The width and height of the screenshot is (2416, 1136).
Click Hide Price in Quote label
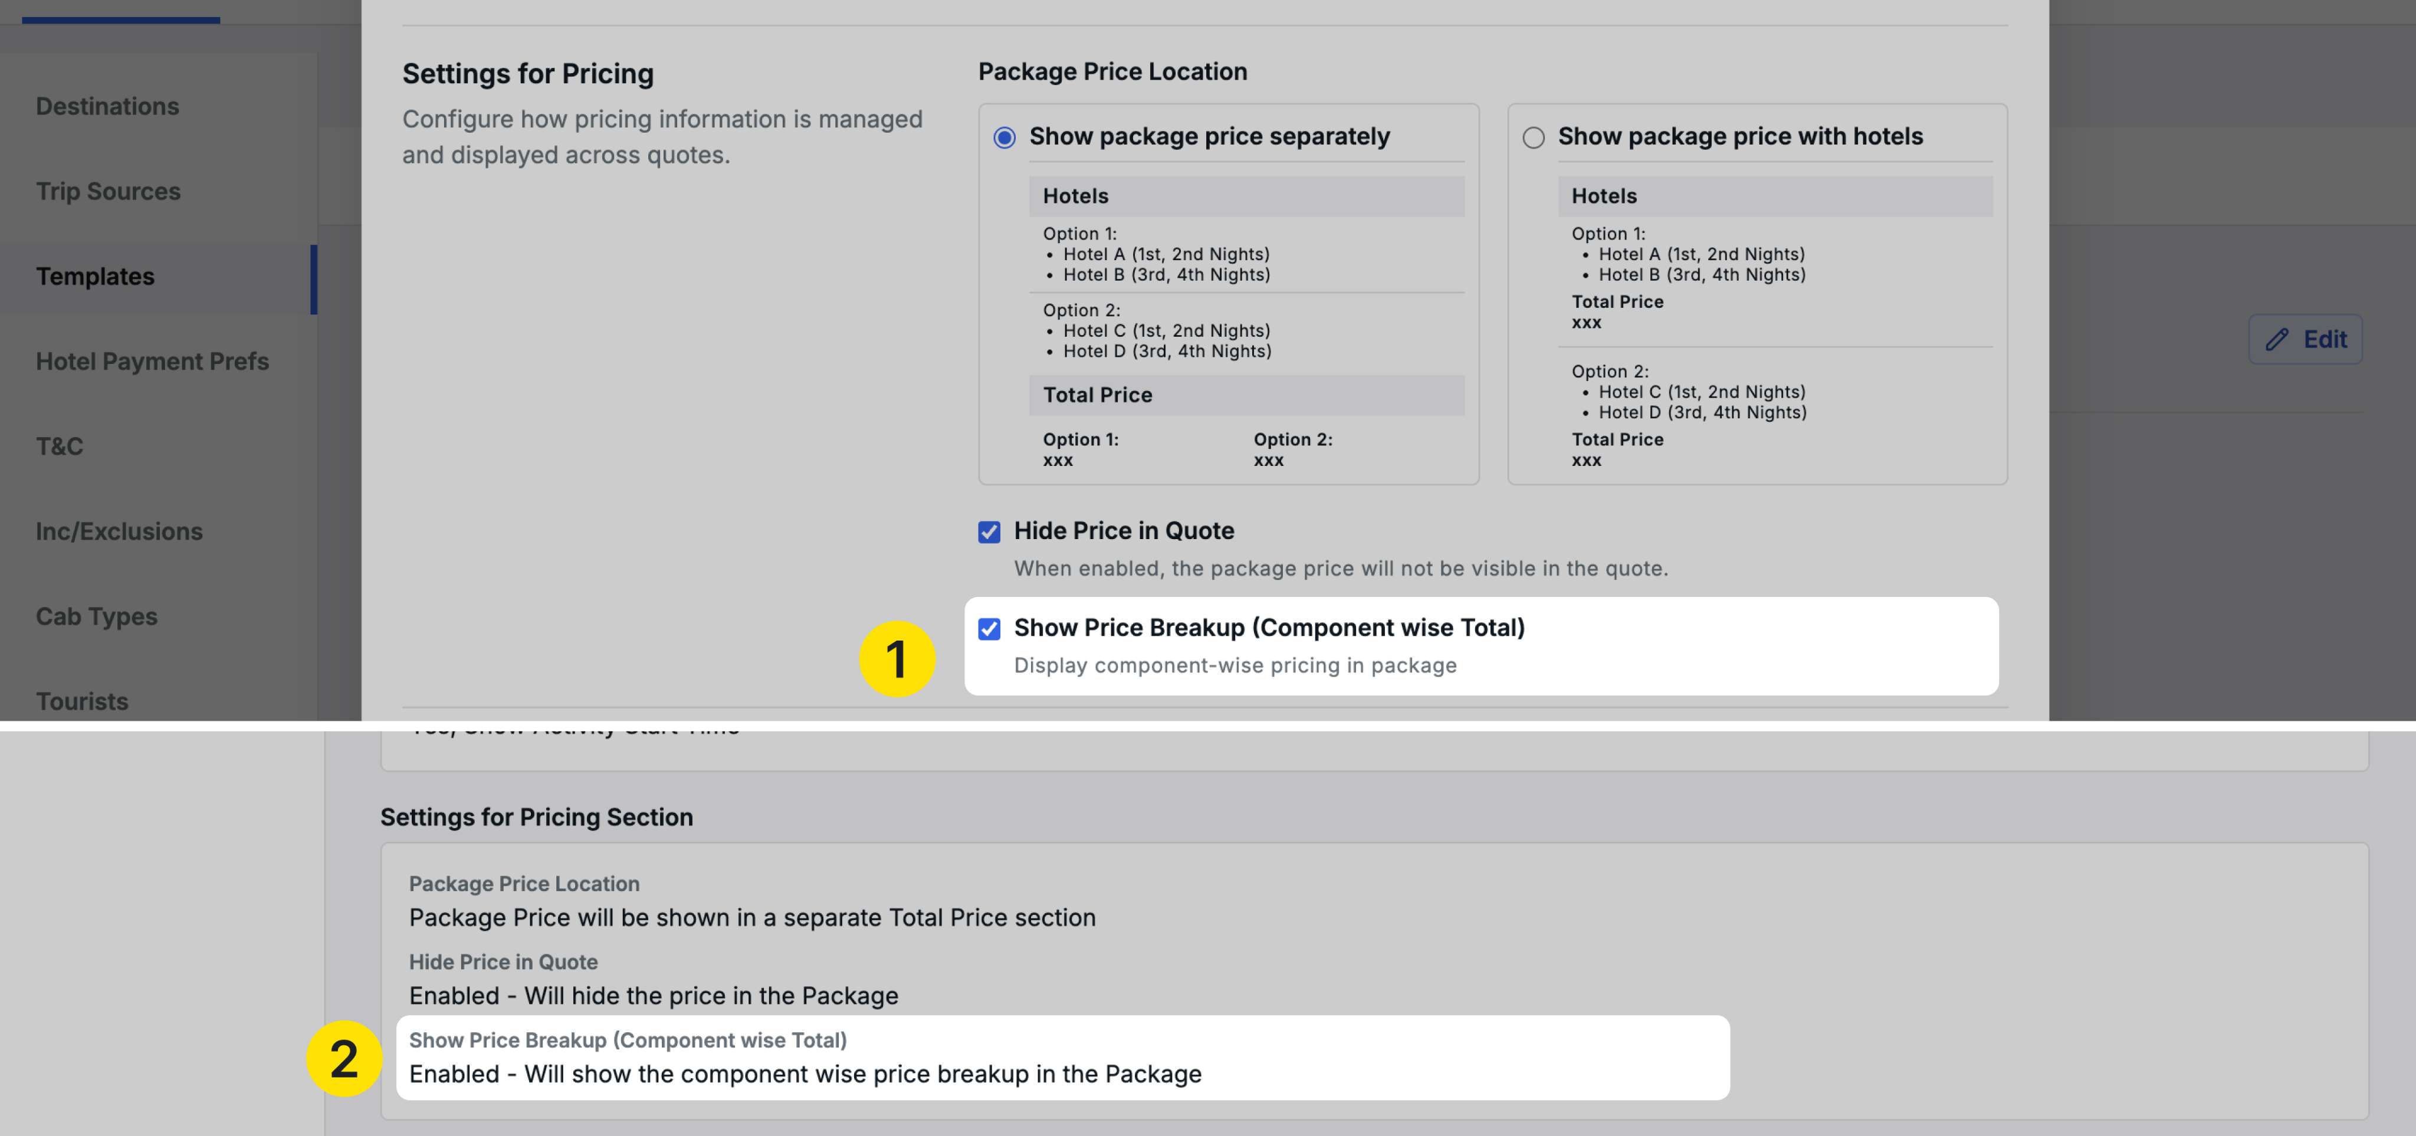[x=1124, y=531]
